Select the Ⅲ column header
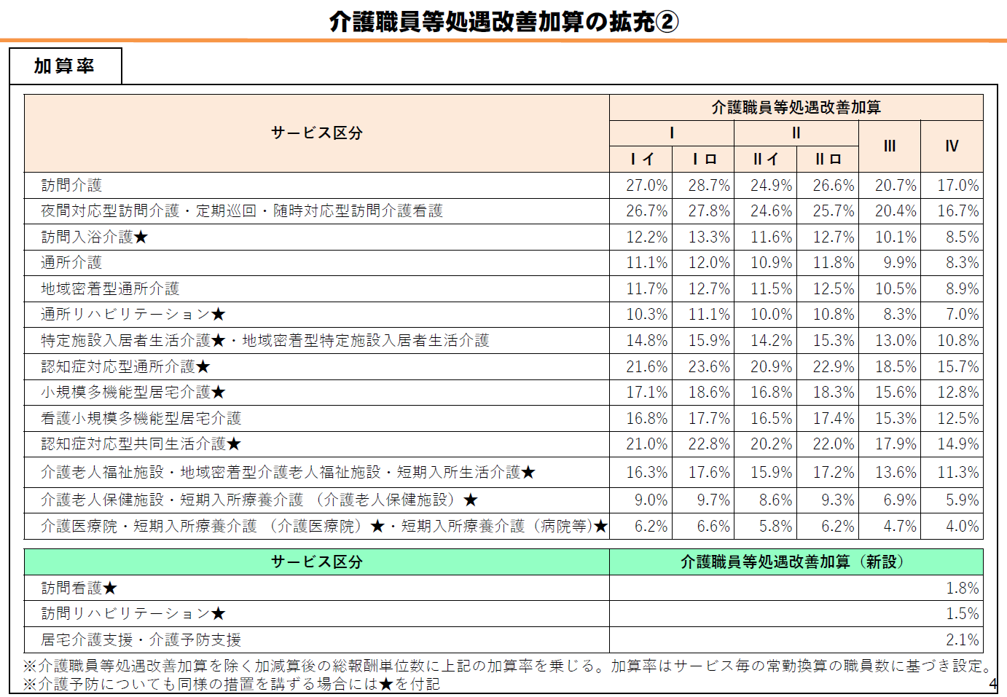The width and height of the screenshot is (1007, 697). click(888, 146)
